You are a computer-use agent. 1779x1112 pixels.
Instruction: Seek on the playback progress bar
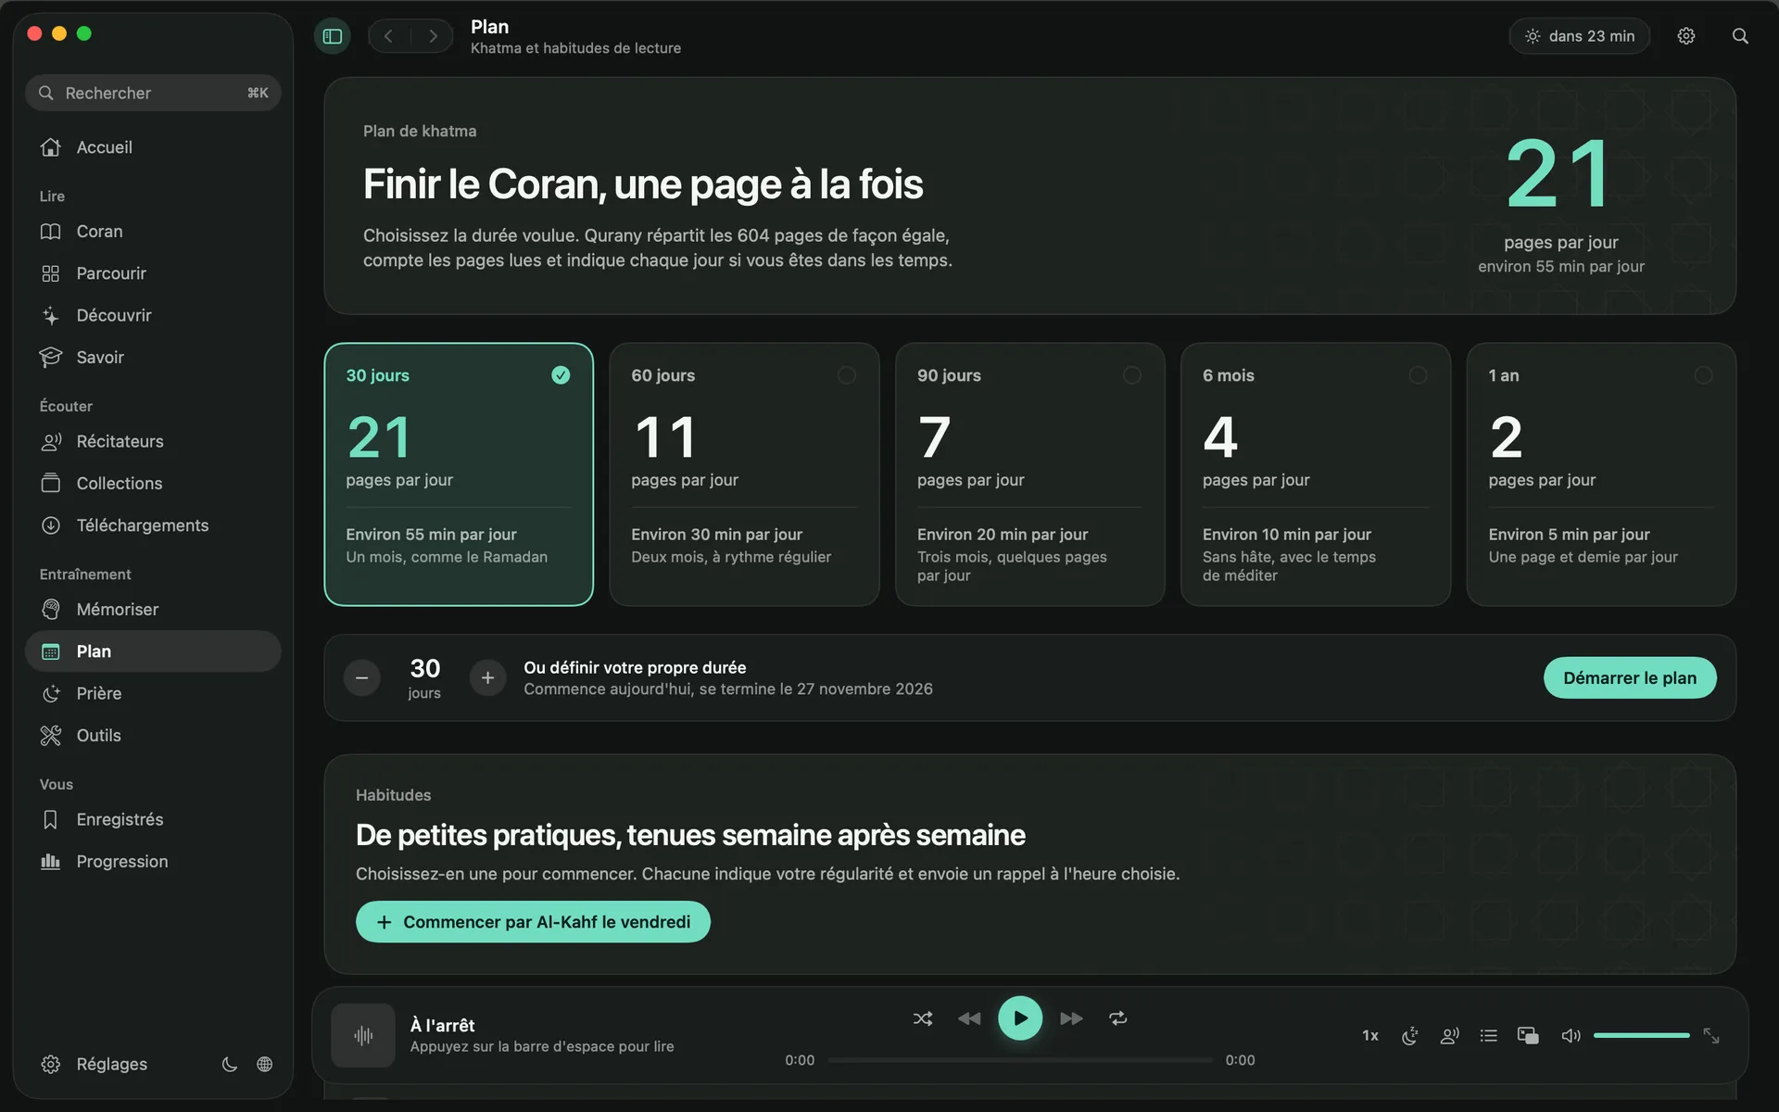(x=1020, y=1060)
